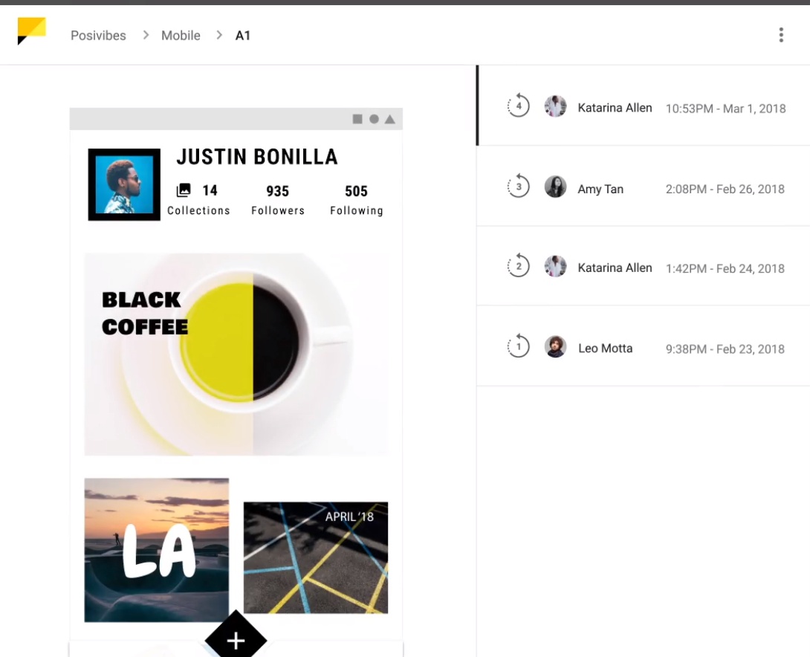Click the circle icon in mockup status bar
Image resolution: width=810 pixels, height=657 pixels.
click(x=374, y=119)
